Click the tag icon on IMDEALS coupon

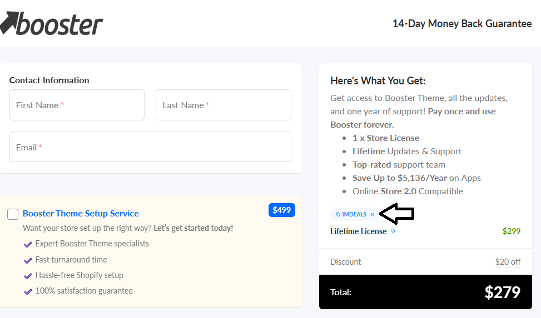click(x=338, y=214)
